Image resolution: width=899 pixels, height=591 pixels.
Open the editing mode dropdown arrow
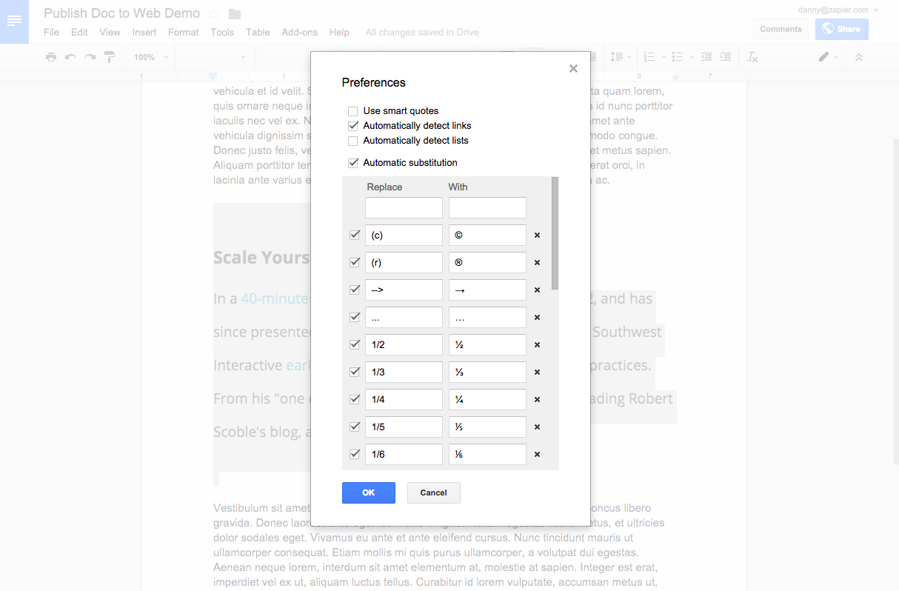[837, 57]
